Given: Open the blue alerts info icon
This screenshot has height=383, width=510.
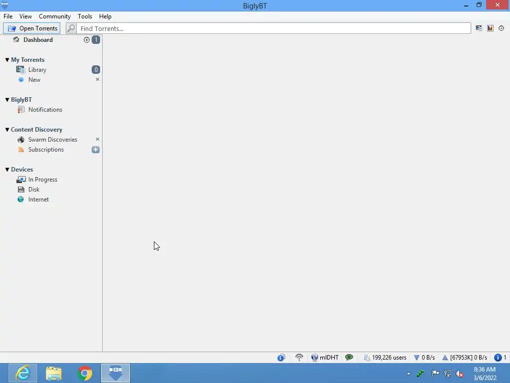Looking at the screenshot, I should tap(498, 358).
